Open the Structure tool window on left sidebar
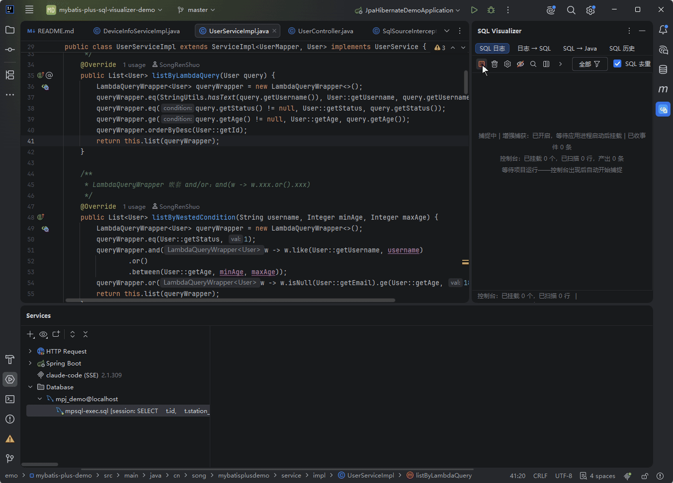The image size is (673, 483). pos(10,75)
